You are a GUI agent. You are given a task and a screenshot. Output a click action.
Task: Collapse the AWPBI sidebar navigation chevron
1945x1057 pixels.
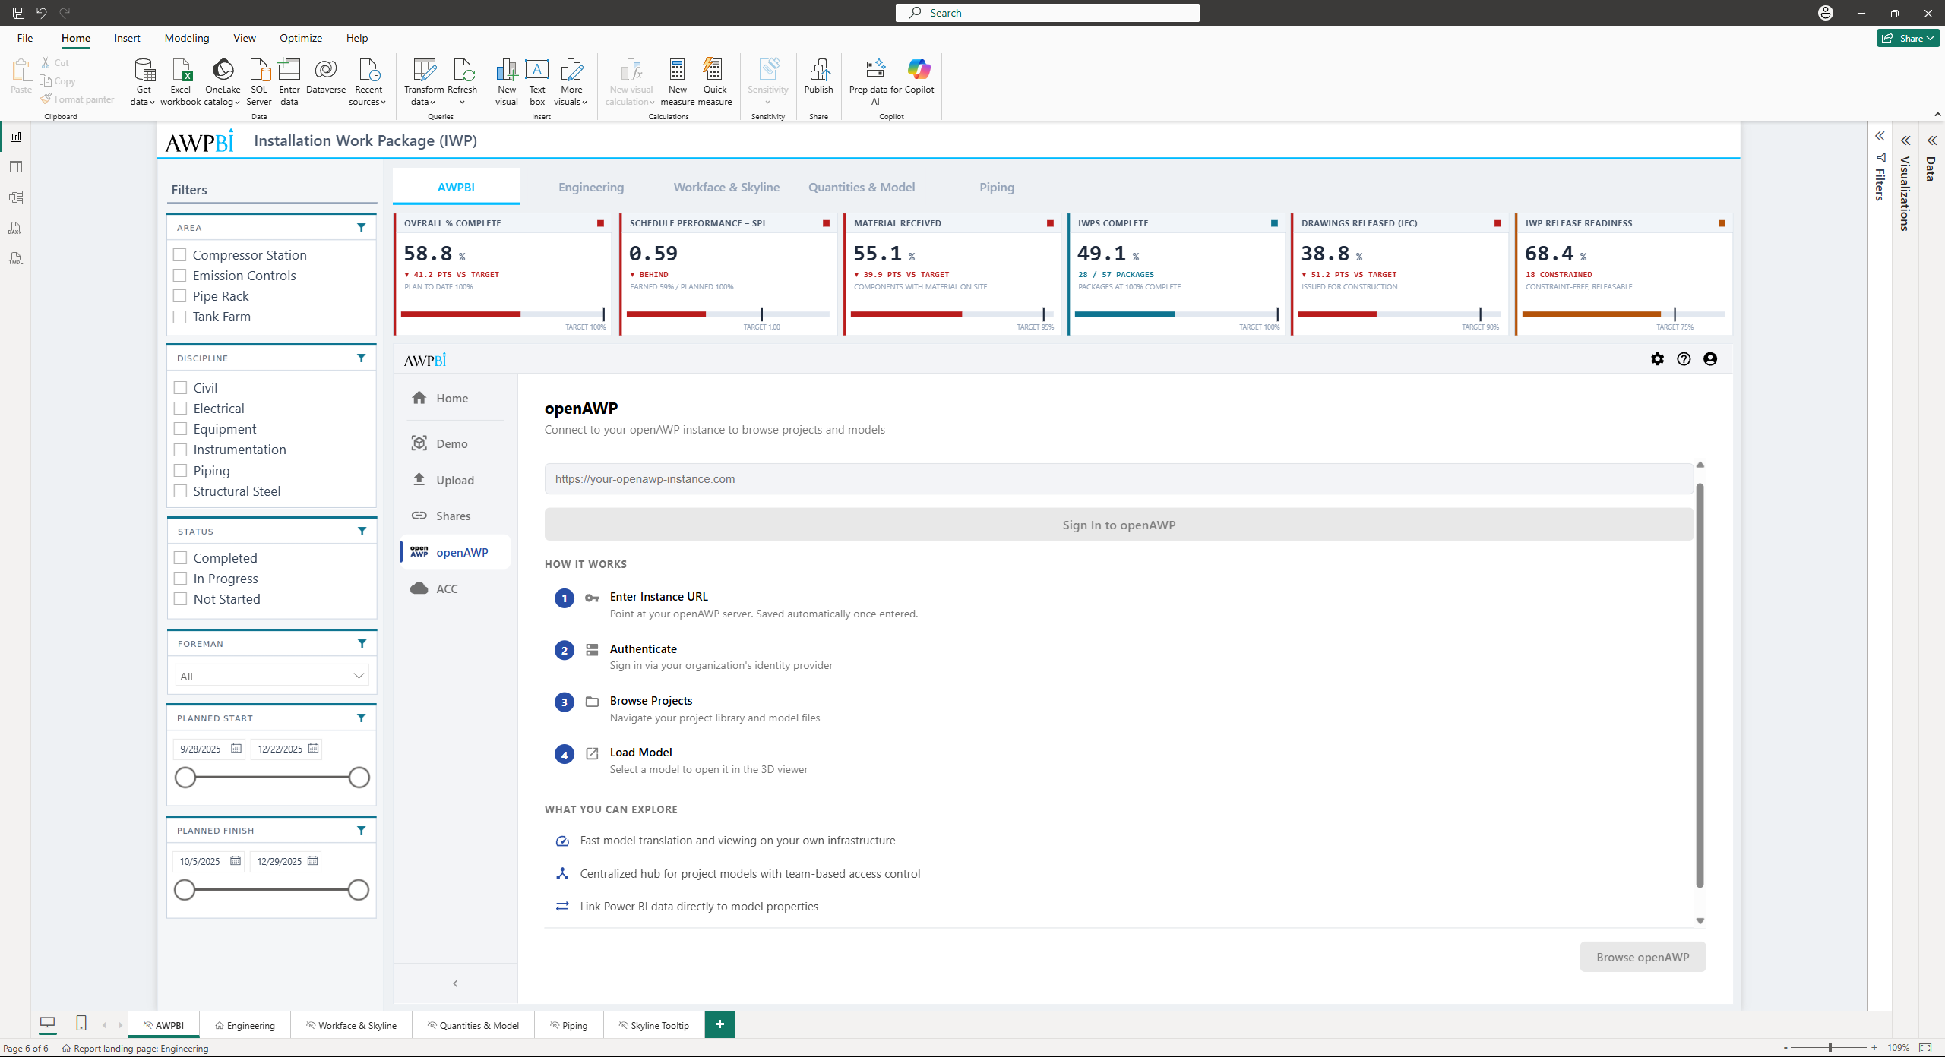[x=455, y=983]
